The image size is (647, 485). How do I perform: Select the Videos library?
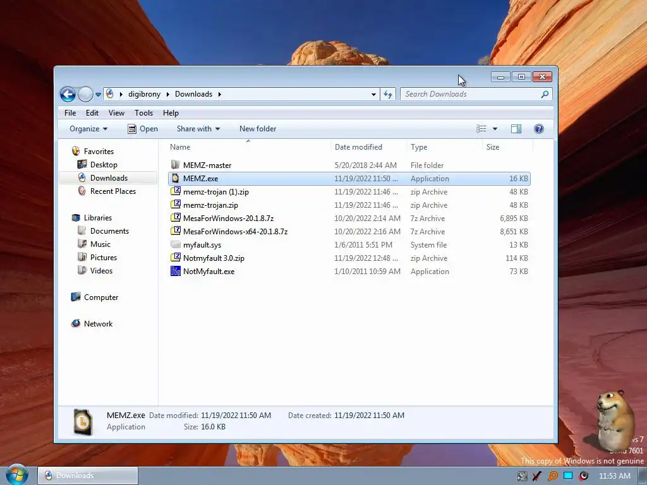click(101, 270)
